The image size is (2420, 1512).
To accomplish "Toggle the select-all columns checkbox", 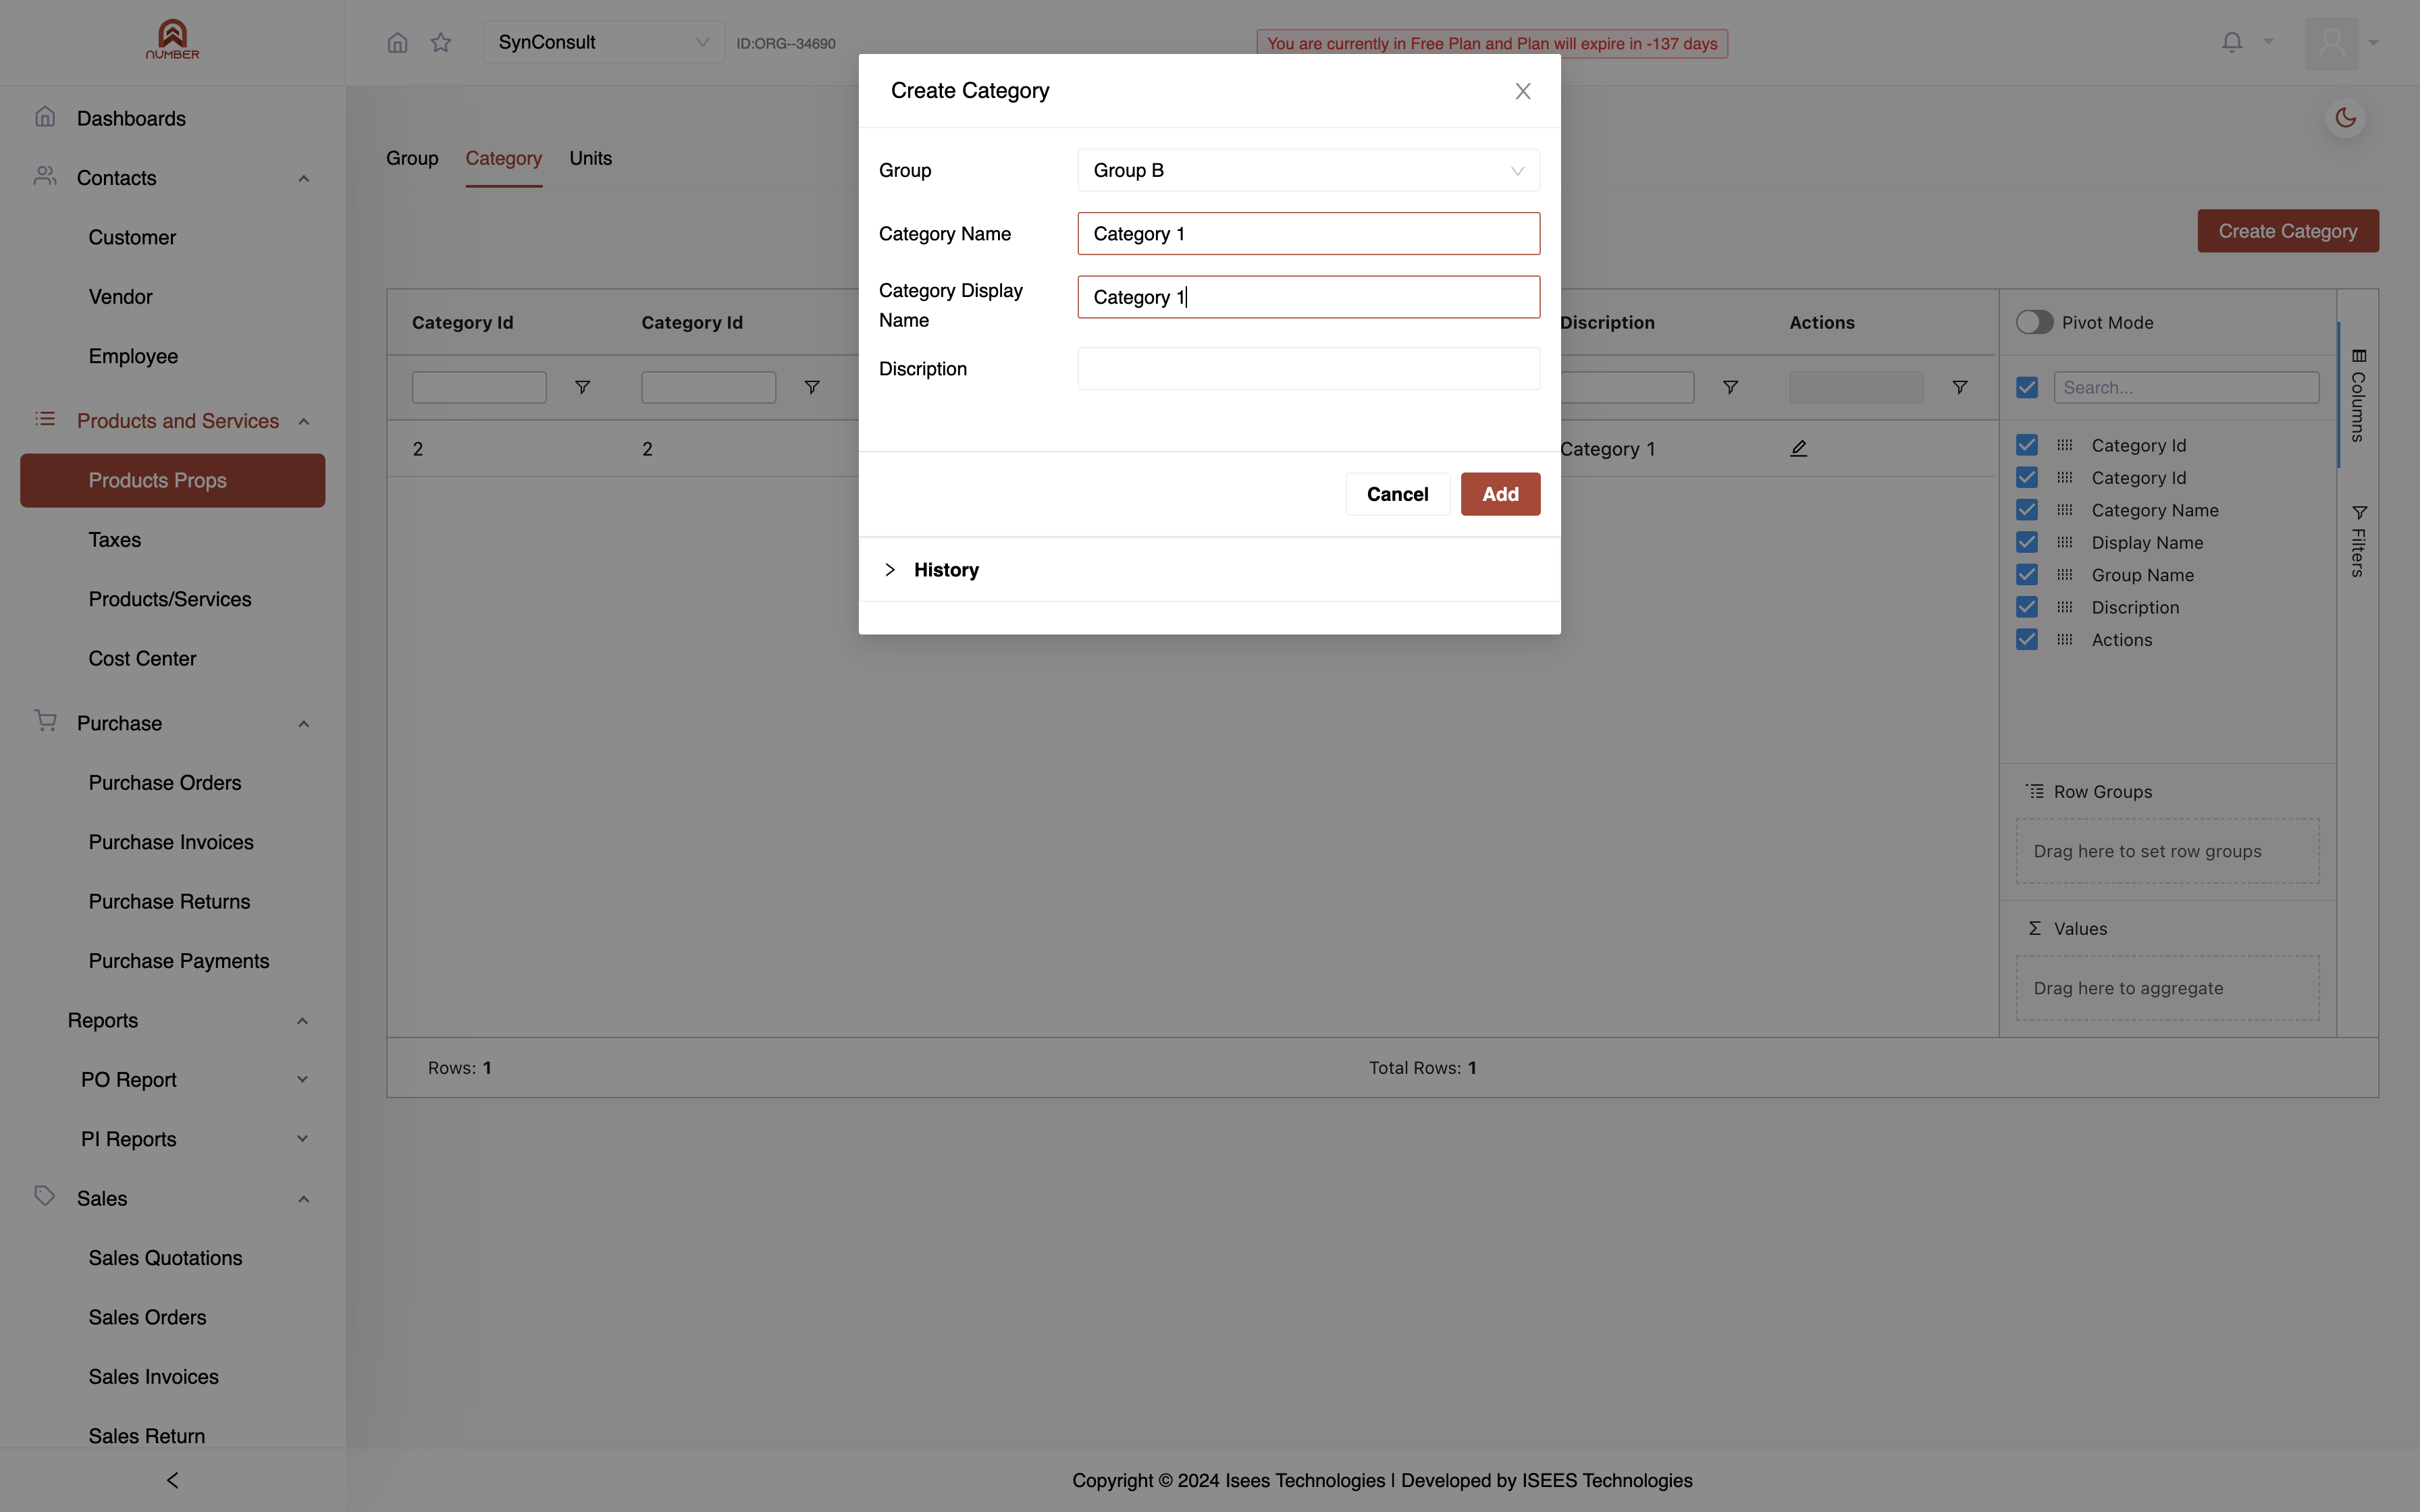I will coord(2027,387).
